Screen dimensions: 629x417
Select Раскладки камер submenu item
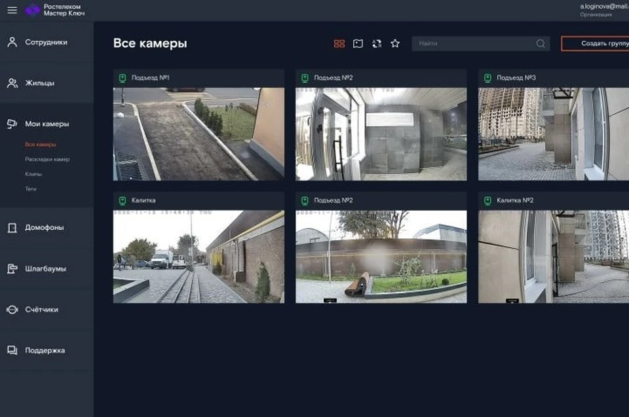tap(47, 159)
